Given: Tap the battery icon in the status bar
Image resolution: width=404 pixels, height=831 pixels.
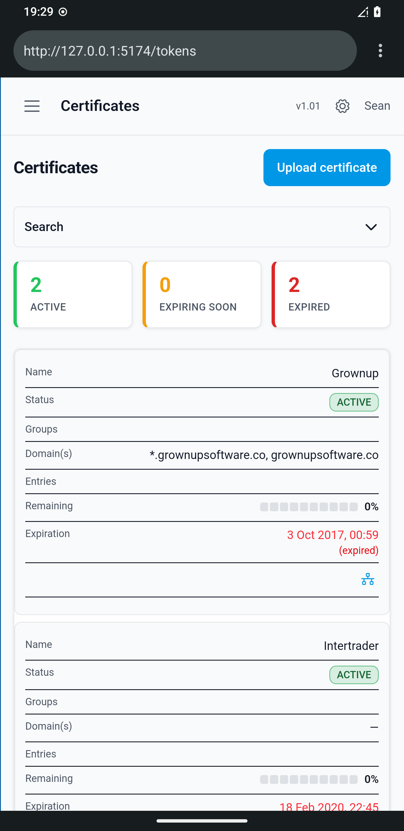Looking at the screenshot, I should [x=377, y=12].
